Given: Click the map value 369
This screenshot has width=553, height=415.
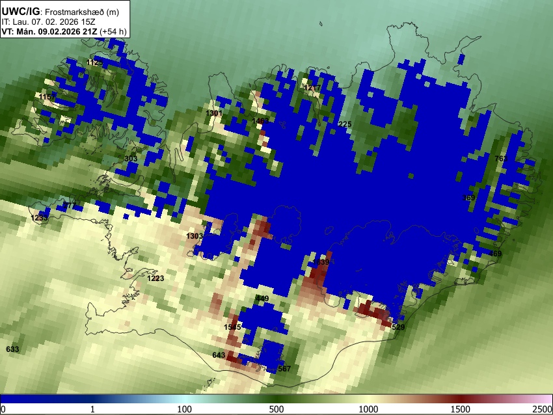Looking at the screenshot, I should pos(468,198).
